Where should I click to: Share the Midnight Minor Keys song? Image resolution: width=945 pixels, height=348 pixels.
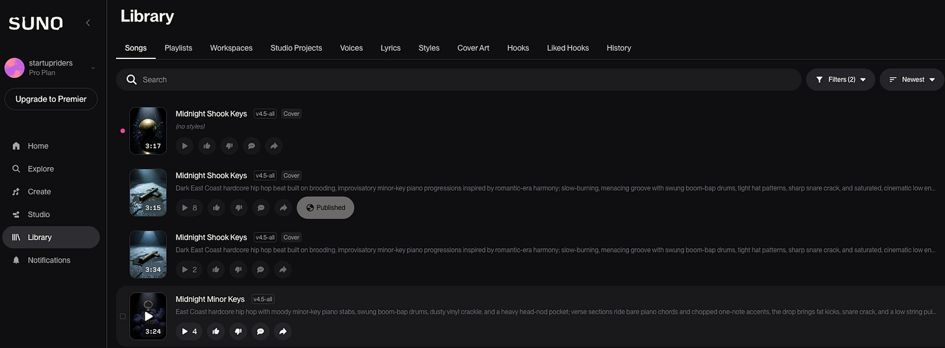[x=283, y=332]
